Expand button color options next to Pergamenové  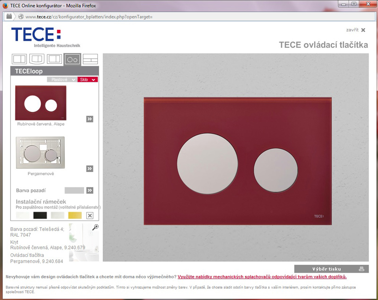pyautogui.click(x=90, y=169)
